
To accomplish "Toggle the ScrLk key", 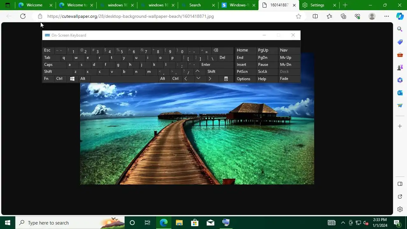I will (267, 72).
